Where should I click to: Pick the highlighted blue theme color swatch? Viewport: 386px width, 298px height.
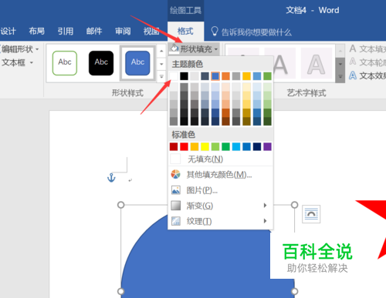[x=215, y=76]
